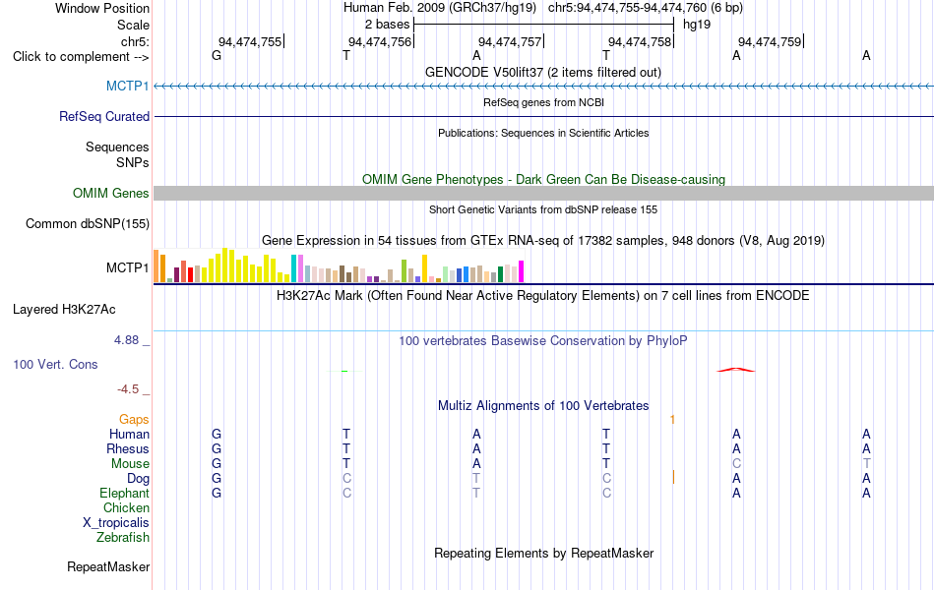Viewport: 935px width, 590px height.
Task: Click the Sequences SNPs track label
Action: tap(117, 155)
